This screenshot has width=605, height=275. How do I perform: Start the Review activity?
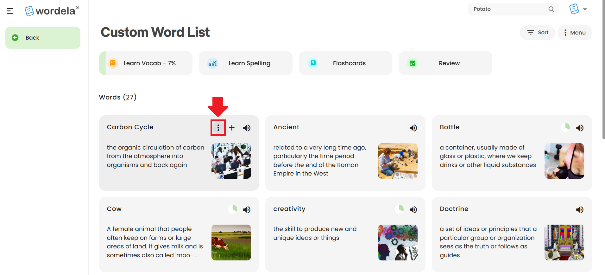tap(445, 63)
